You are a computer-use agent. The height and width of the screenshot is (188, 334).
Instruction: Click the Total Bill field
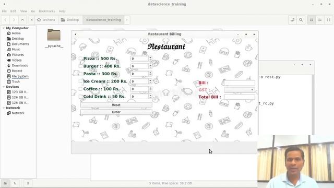239,97
